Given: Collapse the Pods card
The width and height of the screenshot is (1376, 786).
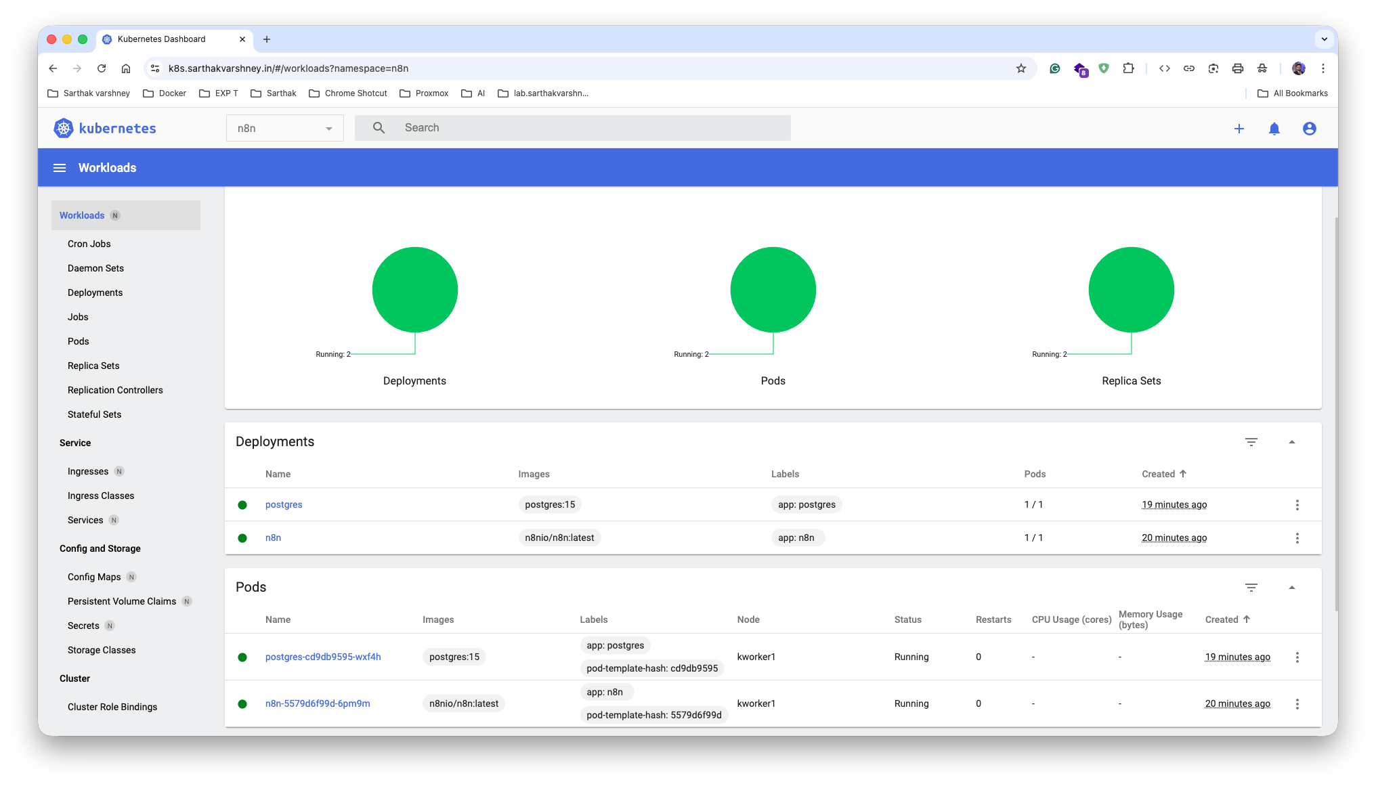Looking at the screenshot, I should click(x=1291, y=588).
